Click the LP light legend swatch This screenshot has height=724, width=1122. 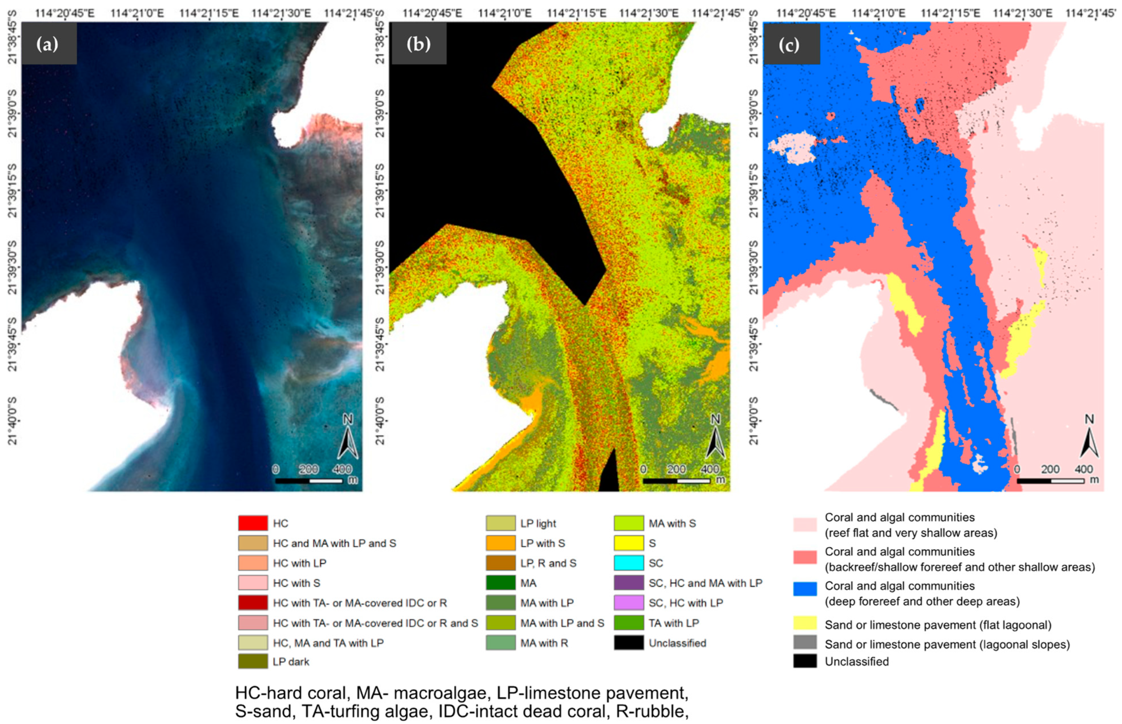[x=500, y=523]
